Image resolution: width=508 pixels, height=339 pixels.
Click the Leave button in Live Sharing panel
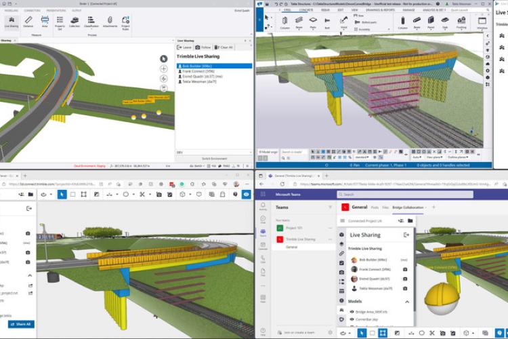click(184, 47)
